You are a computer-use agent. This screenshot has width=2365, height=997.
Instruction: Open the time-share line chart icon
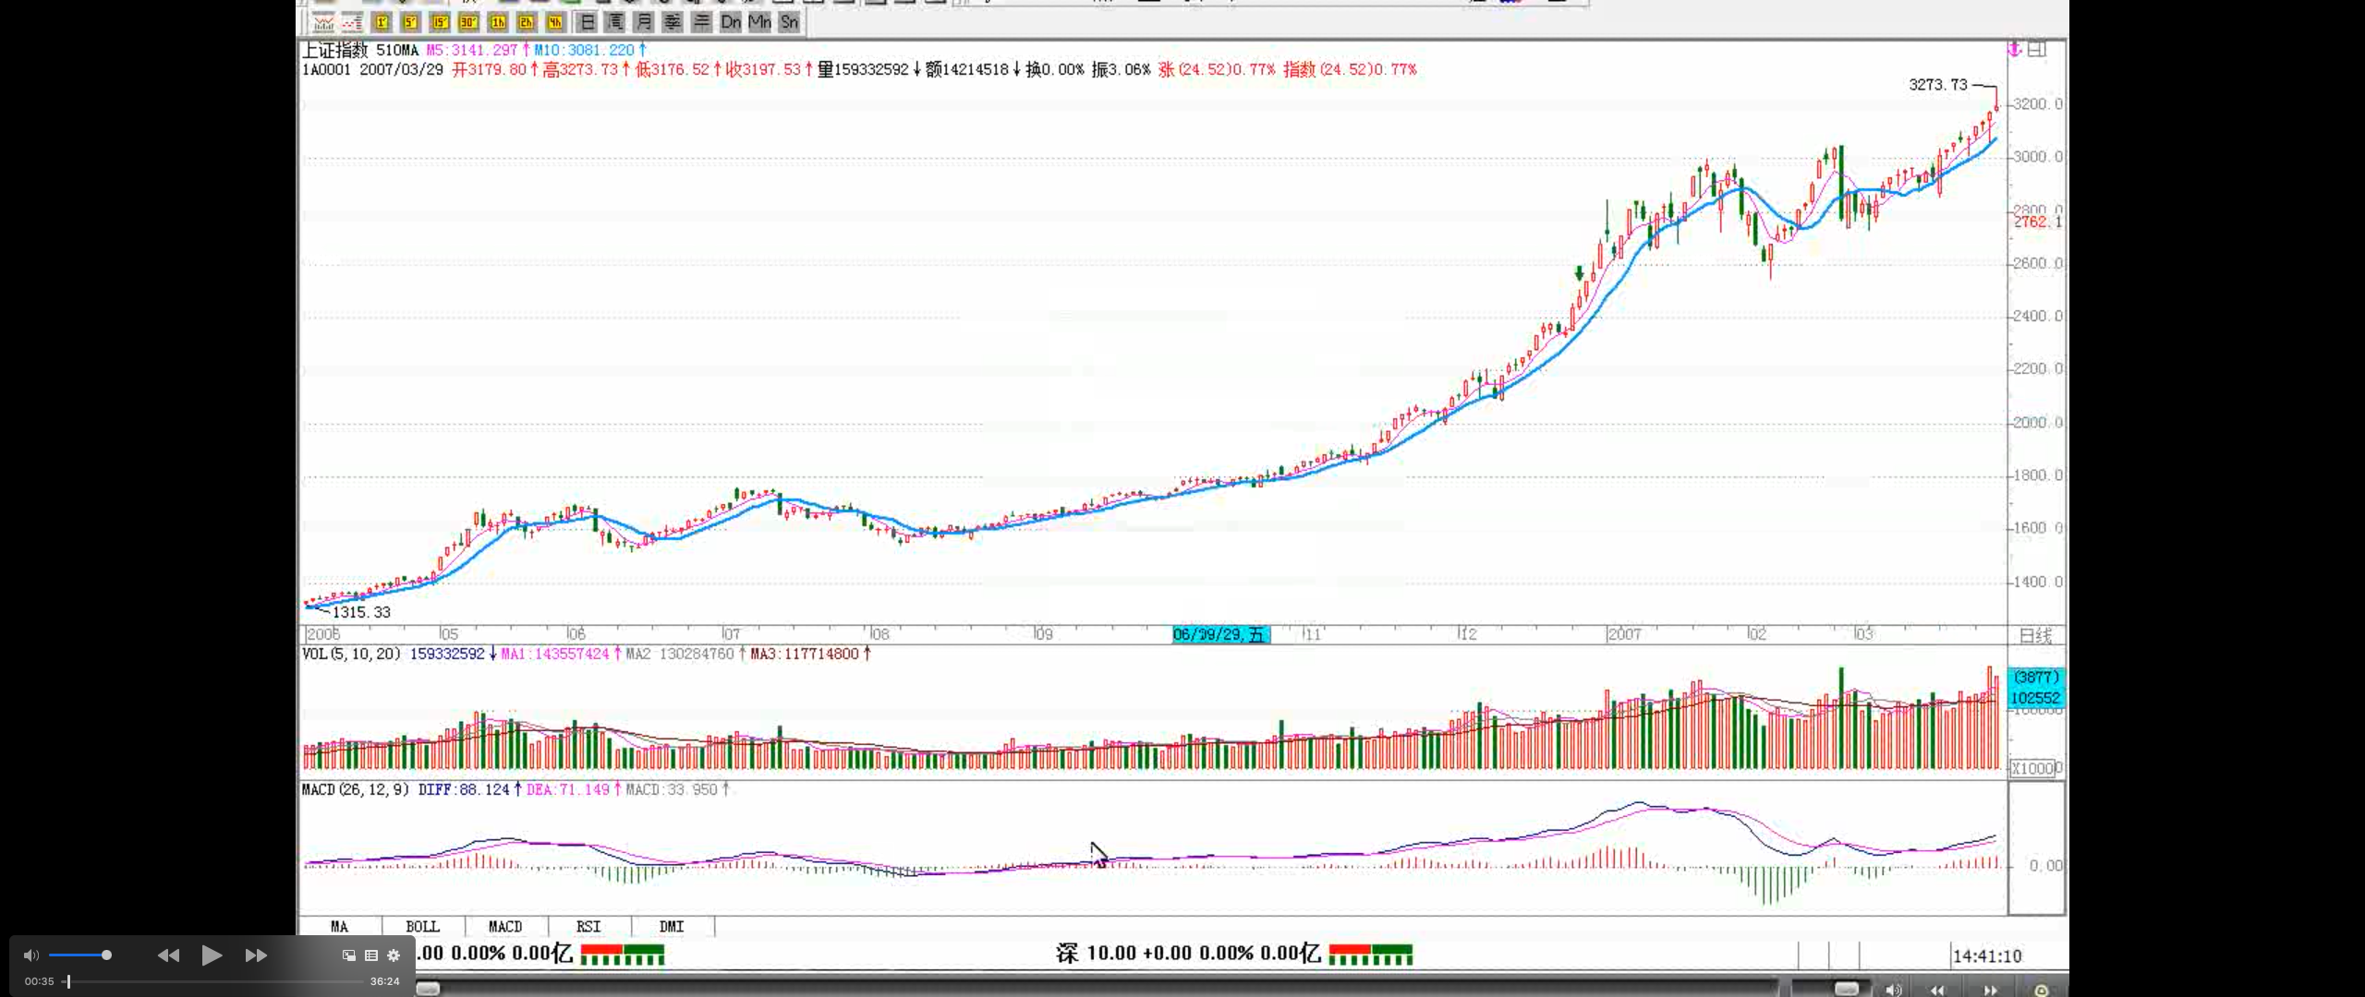(323, 22)
